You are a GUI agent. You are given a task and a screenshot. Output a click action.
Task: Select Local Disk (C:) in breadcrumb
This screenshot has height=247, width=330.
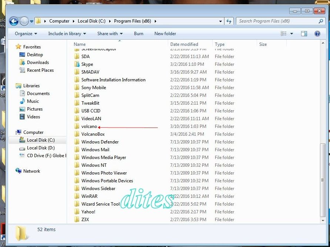[91, 21]
